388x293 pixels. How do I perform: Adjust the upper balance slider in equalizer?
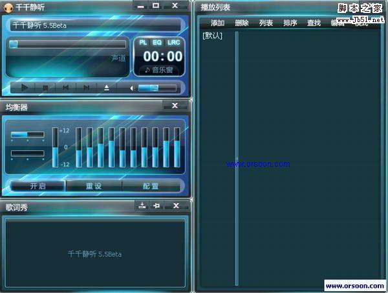pos(27,135)
